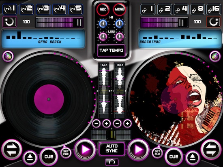Click the right deck swap arrows icon
The width and height of the screenshot is (223, 167).
(211, 150)
